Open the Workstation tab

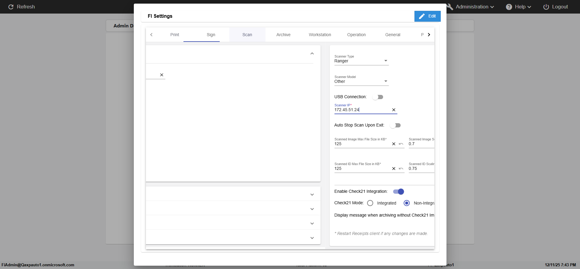click(x=320, y=35)
